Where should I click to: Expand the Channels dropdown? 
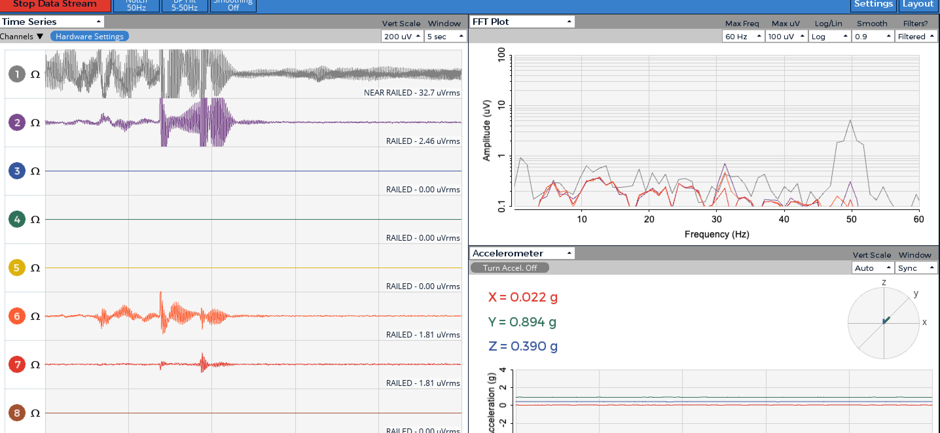tap(22, 36)
